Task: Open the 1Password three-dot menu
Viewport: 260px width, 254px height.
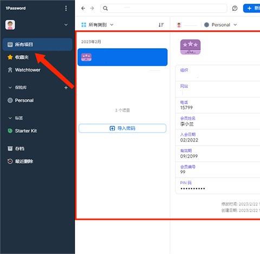Action: (66, 8)
